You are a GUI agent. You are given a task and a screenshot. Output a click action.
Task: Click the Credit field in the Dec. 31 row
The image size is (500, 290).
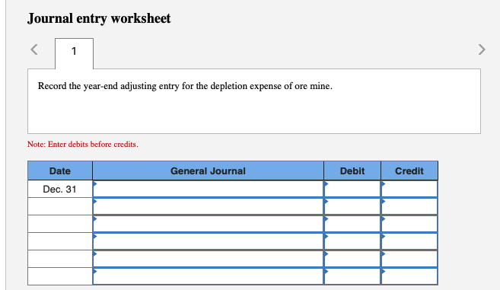pos(409,189)
